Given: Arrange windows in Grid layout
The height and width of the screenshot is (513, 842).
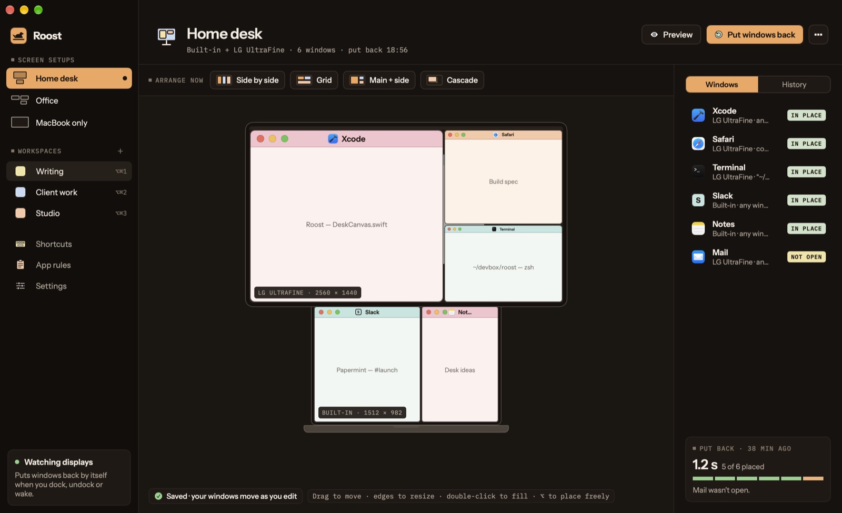Looking at the screenshot, I should 314,80.
